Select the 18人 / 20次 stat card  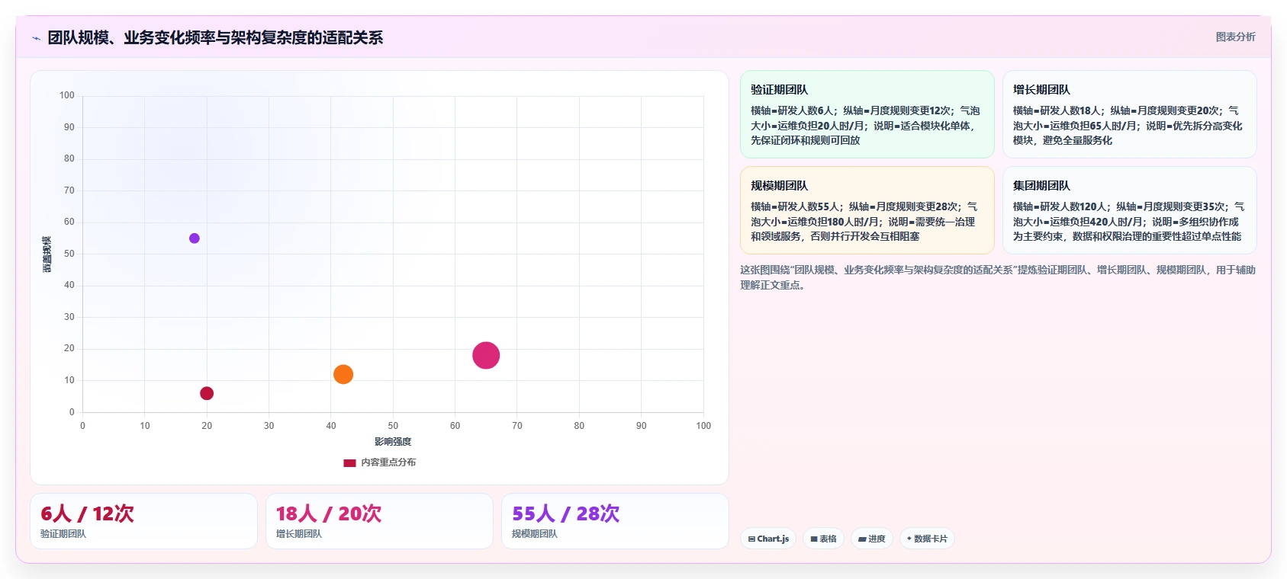coord(379,521)
